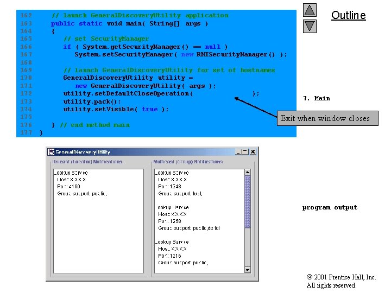Click the Multicast panel scrollbar thumb
The image size is (391, 293).
point(248,202)
